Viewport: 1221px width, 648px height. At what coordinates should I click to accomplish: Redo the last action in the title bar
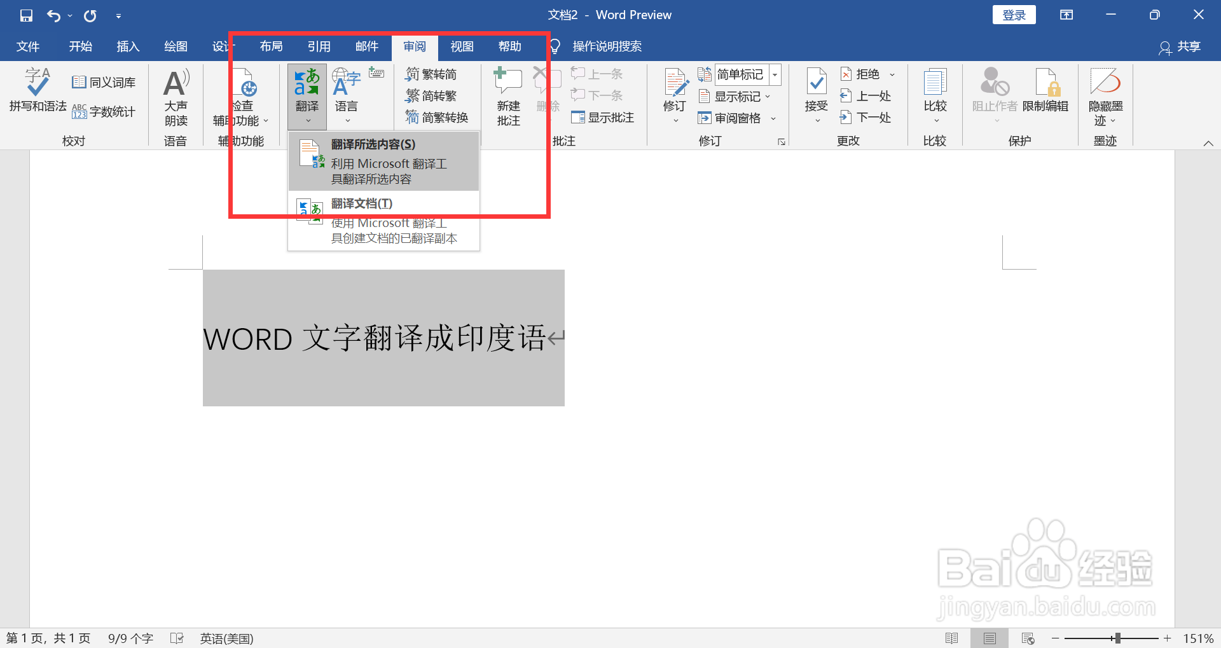tap(90, 15)
